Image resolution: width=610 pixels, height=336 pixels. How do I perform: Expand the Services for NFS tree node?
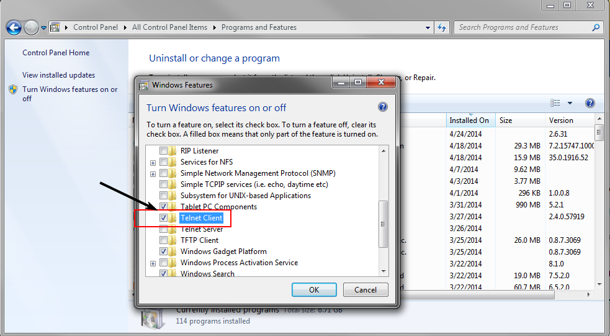[153, 163]
